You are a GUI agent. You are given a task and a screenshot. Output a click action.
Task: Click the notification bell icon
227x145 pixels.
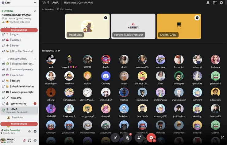point(208,2)
